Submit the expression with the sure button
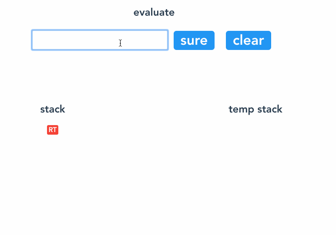Image resolution: width=336 pixels, height=235 pixels. coord(194,40)
